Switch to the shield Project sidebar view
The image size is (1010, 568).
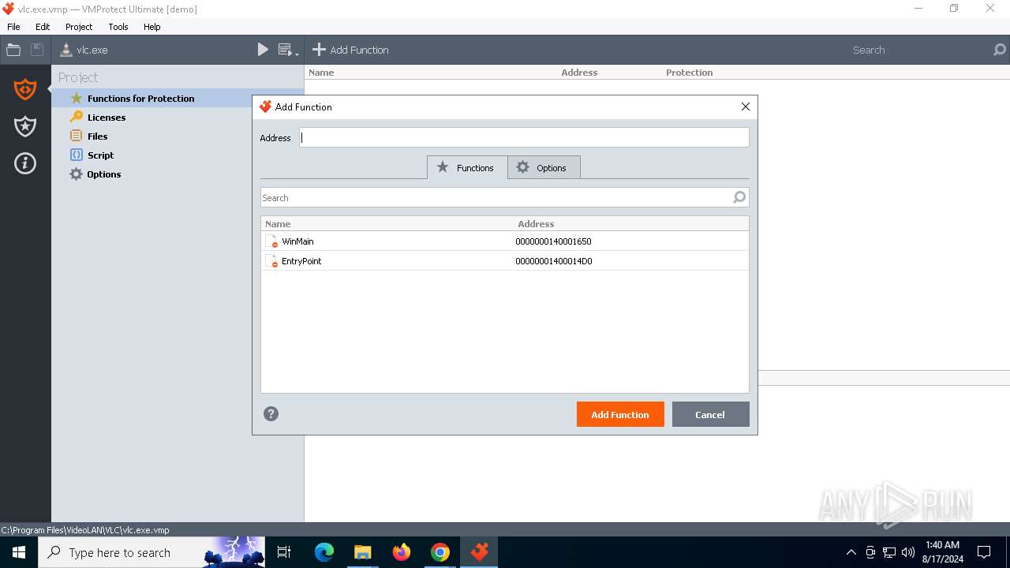25,89
